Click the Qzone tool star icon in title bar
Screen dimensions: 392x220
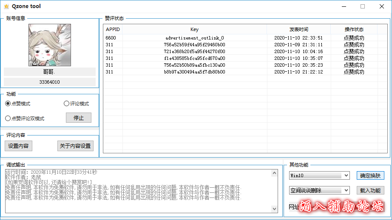click(6, 6)
